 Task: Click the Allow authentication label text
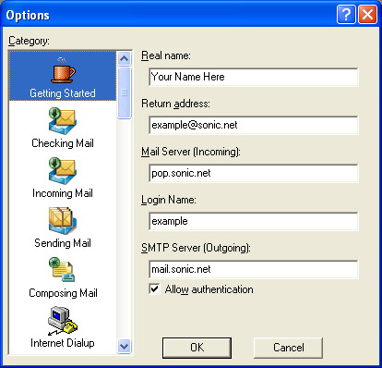(x=209, y=289)
